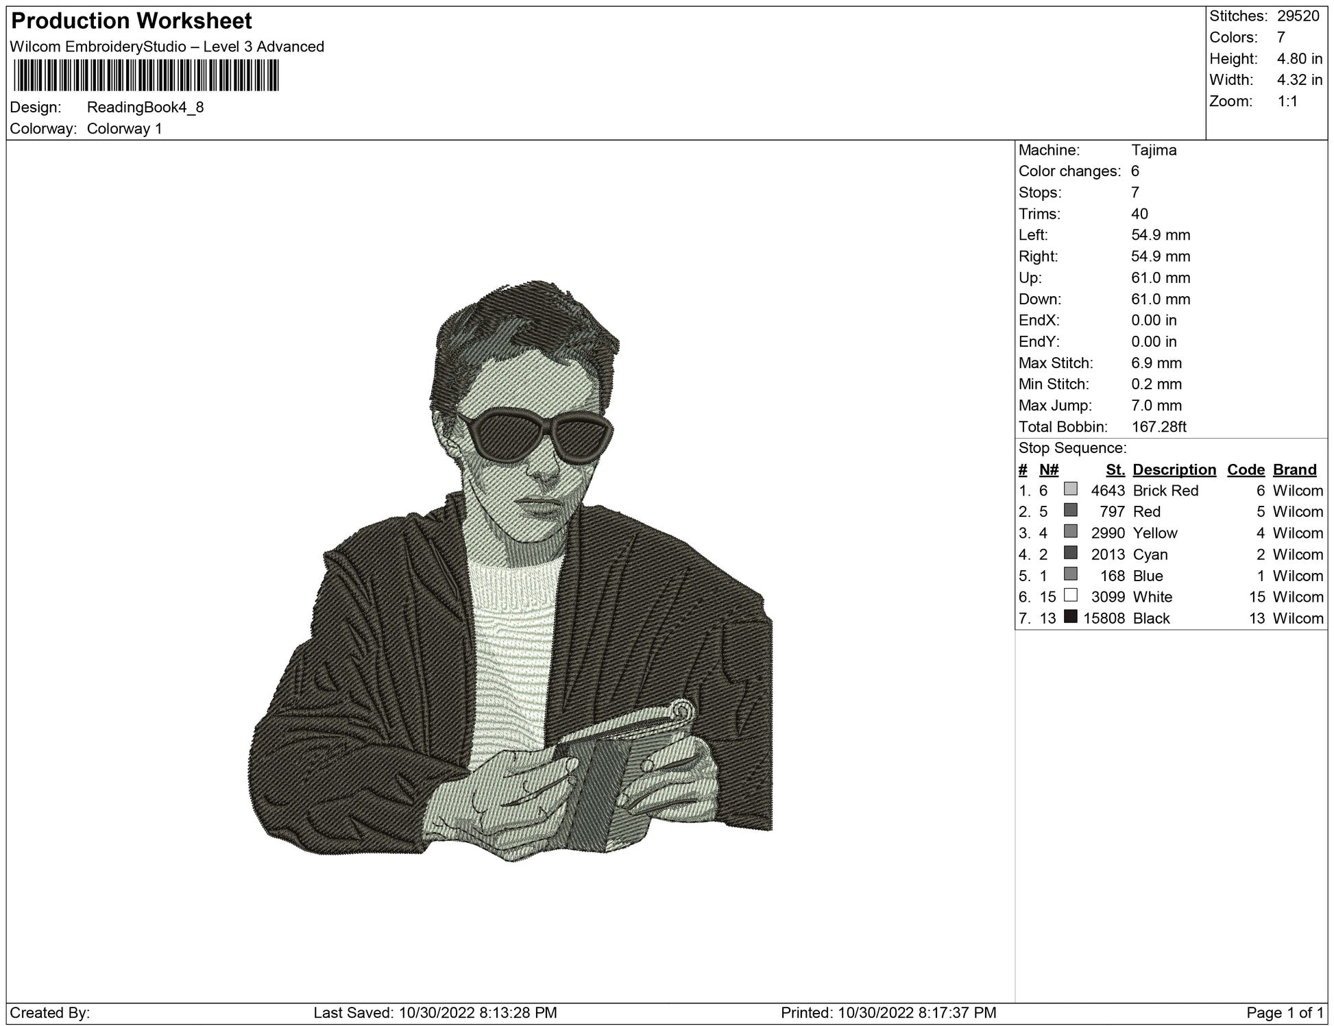Click the barcode under the studio title
The height and width of the screenshot is (1026, 1334).
click(x=145, y=75)
